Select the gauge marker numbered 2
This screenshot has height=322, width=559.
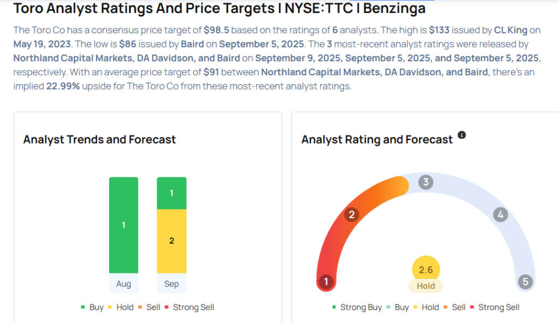coord(352,214)
